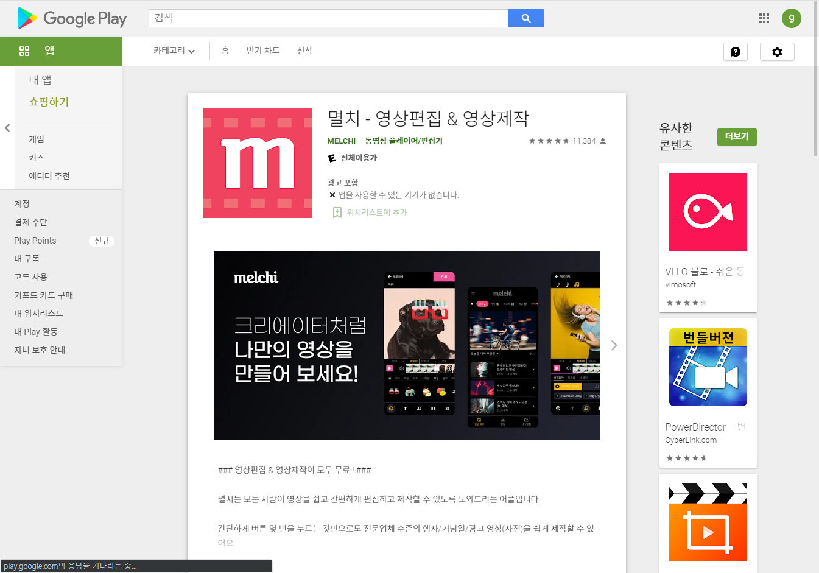Click the 전체이용가 rating E icon
This screenshot has width=819, height=573.
[x=332, y=158]
